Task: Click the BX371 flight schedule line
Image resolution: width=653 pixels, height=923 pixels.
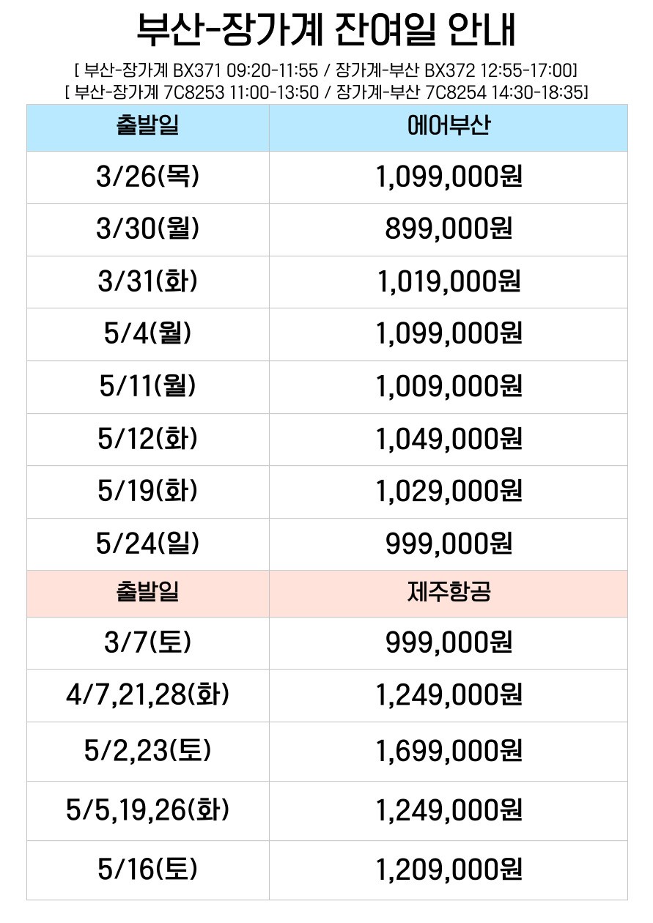Action: coord(326,71)
